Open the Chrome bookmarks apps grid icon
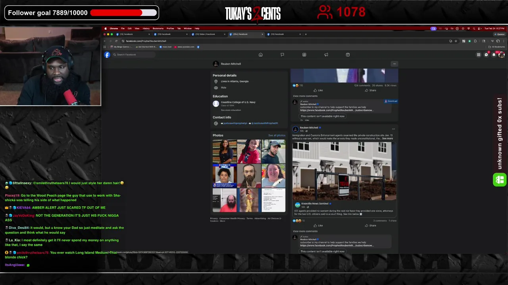508x285 pixels. pos(105,47)
